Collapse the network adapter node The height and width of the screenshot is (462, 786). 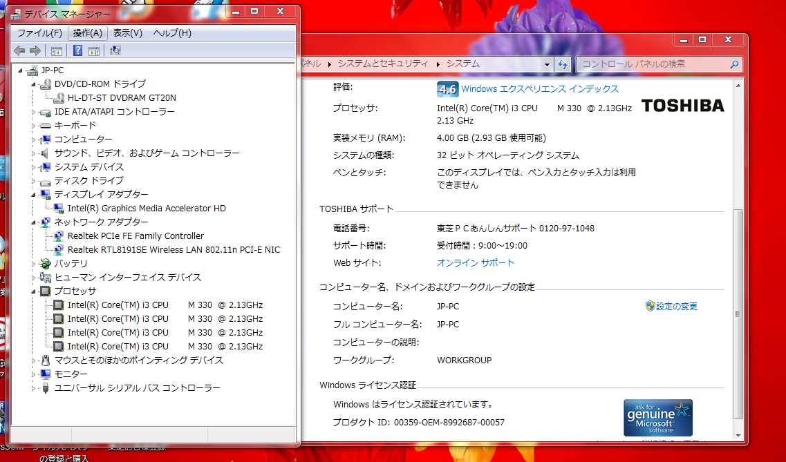click(34, 222)
